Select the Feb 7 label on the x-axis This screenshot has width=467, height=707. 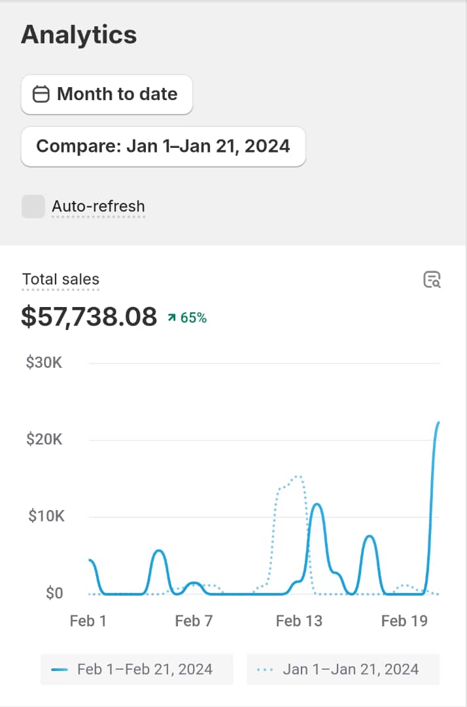tap(194, 621)
